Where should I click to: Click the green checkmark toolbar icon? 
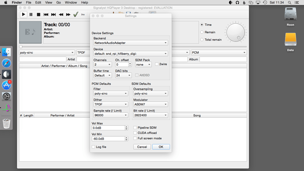(76, 15)
